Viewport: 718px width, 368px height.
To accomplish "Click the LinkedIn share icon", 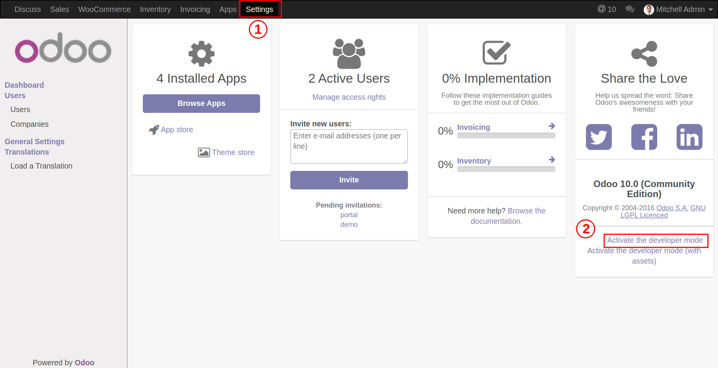I will (689, 137).
